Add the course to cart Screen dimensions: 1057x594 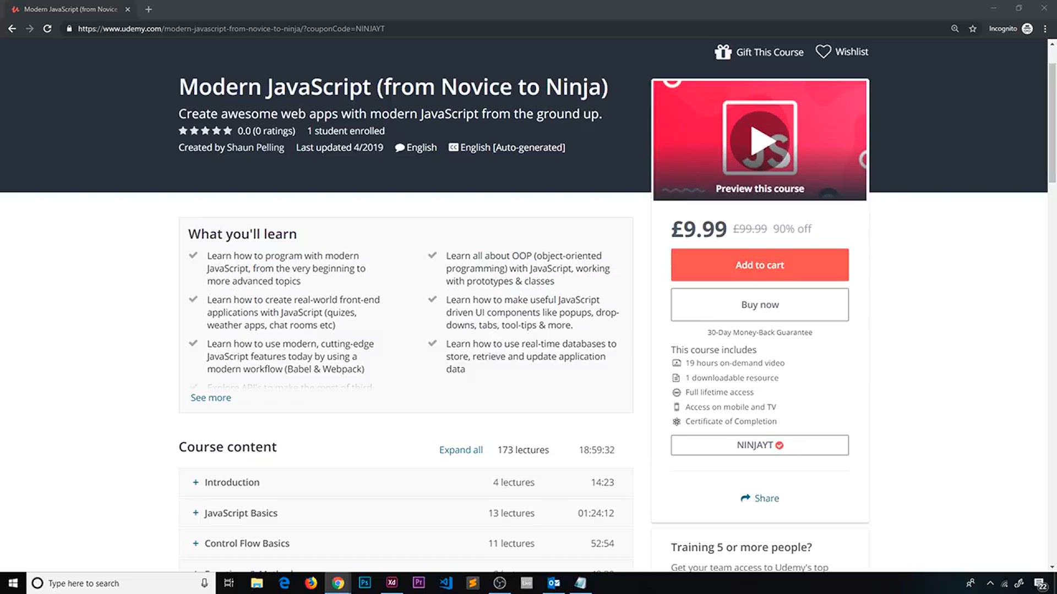coord(760,265)
